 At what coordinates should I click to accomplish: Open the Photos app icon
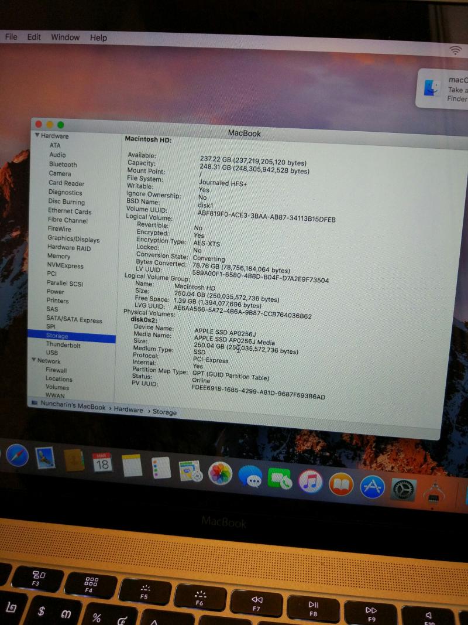pyautogui.click(x=221, y=473)
